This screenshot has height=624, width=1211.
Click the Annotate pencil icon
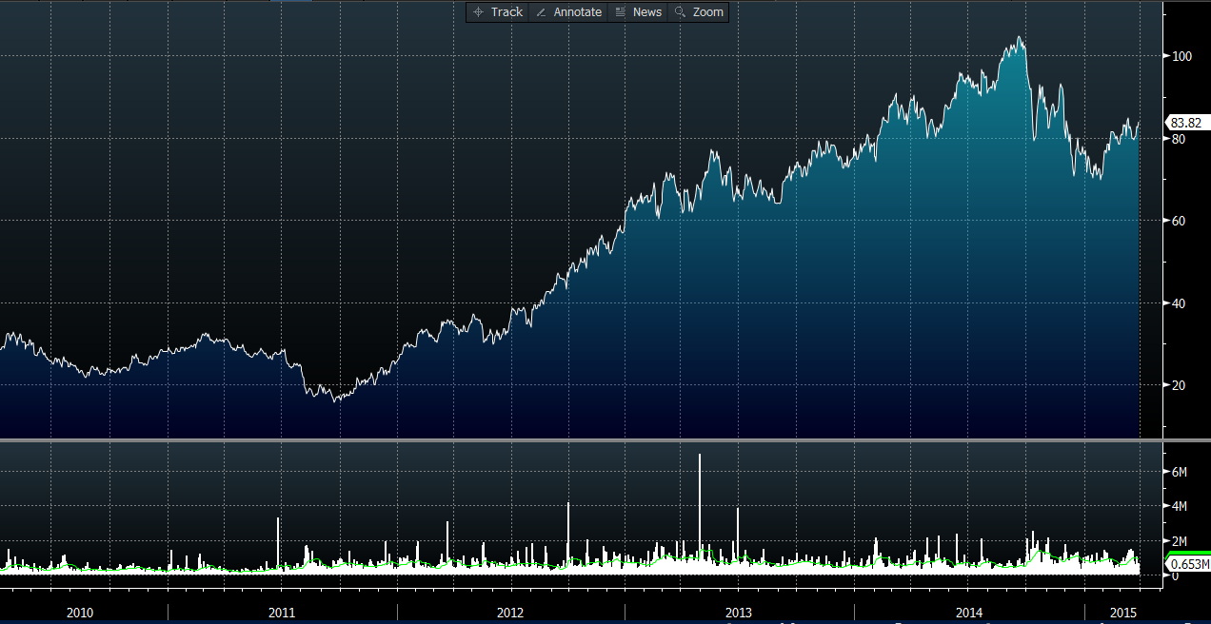pyautogui.click(x=541, y=12)
